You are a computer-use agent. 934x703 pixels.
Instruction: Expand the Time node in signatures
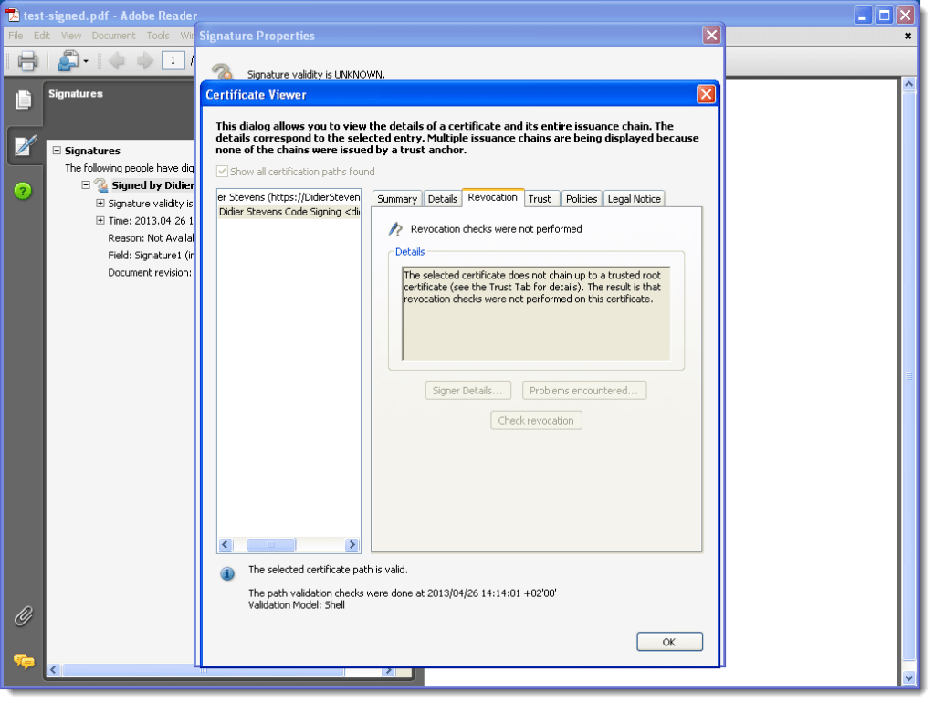pyautogui.click(x=100, y=221)
